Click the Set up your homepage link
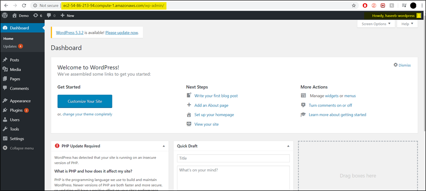The image size is (426, 191). (x=214, y=115)
